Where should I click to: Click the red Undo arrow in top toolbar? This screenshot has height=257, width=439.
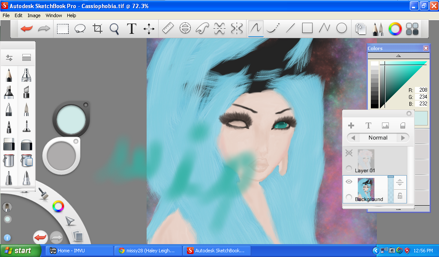(27, 28)
